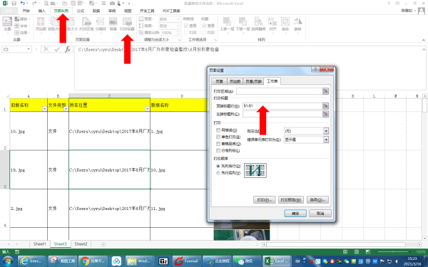Toggle Gridlines View (查看) checkbox
Viewport: 428px width, 267px height.
click(186, 26)
